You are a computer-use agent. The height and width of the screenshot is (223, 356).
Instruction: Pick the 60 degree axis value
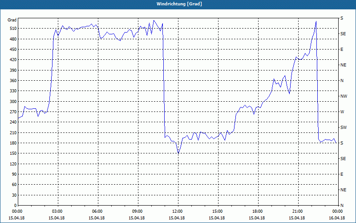point(14,185)
